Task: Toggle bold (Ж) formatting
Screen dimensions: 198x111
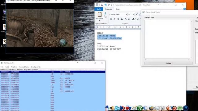Action: click(111, 19)
